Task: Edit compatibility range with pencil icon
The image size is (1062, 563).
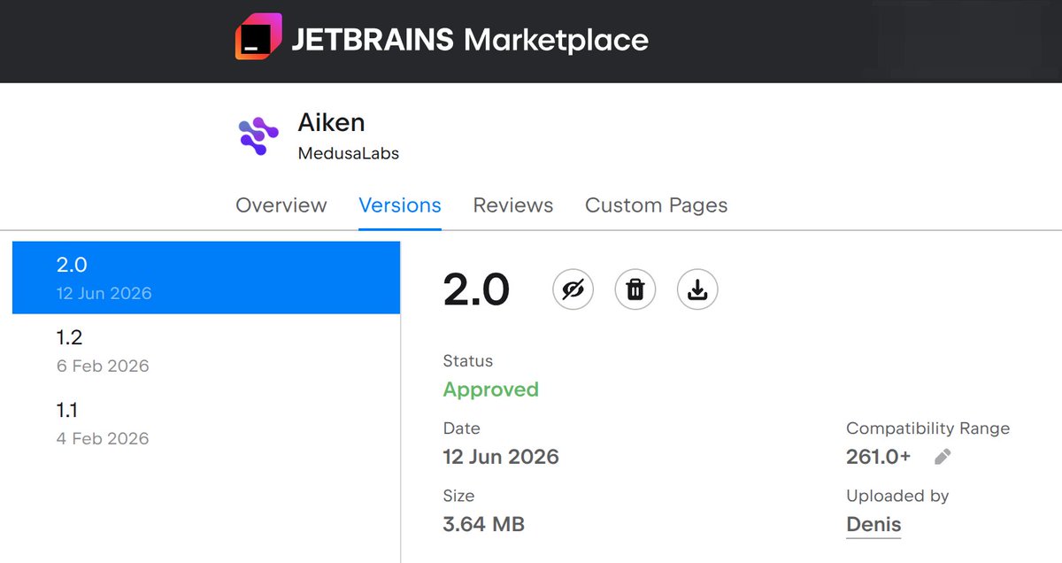Action: [943, 457]
